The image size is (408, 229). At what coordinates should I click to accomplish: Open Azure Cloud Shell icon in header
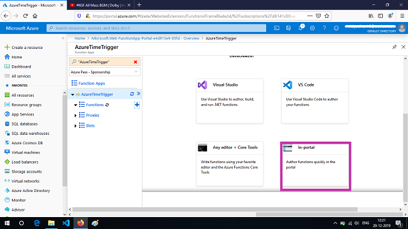(277, 28)
